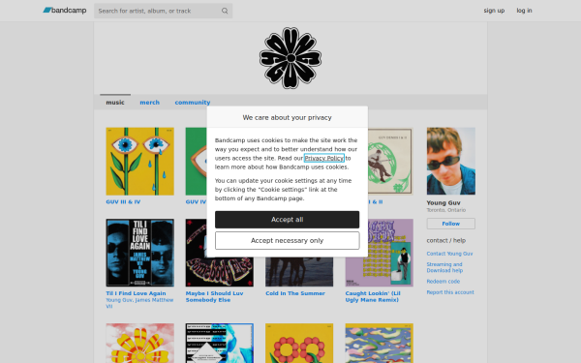The height and width of the screenshot is (363, 581).
Task: Open Cold In The Summer cover art
Action: [299, 272]
